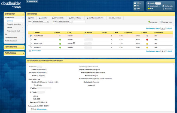Click the Exportar a CSV link

[x=37, y=51]
